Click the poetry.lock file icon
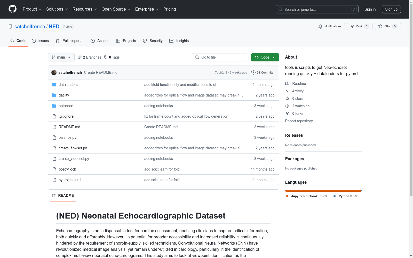Screen dimensions: 413x258 54,169
